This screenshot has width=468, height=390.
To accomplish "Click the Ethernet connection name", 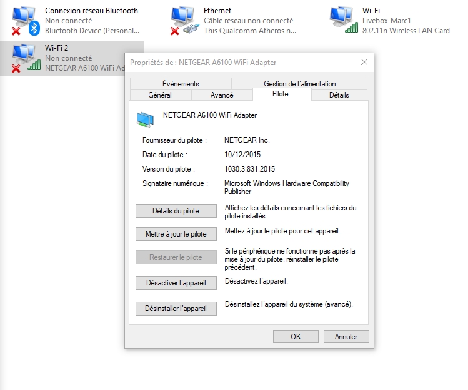I will click(217, 11).
